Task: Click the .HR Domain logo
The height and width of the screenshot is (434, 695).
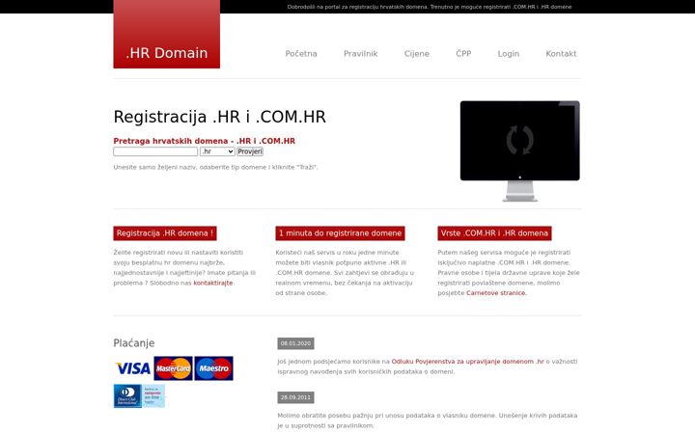Action: 167,34
